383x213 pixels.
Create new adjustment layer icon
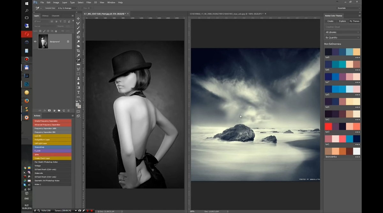coord(54,110)
